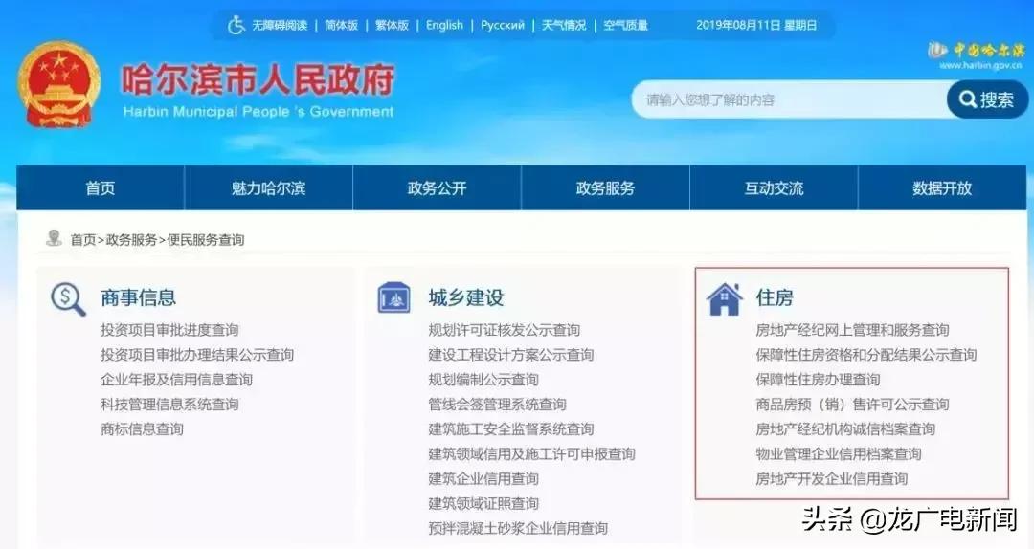Image resolution: width=1034 pixels, height=549 pixels.
Task: Click the 商事信息 dollar magnifier icon
Action: [69, 299]
